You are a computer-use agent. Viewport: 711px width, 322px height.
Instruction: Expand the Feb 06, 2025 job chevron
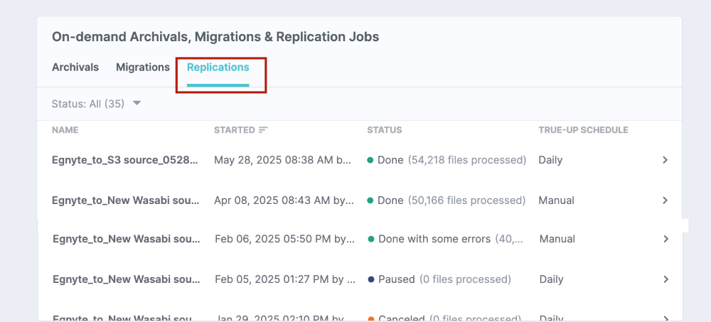pyautogui.click(x=665, y=239)
